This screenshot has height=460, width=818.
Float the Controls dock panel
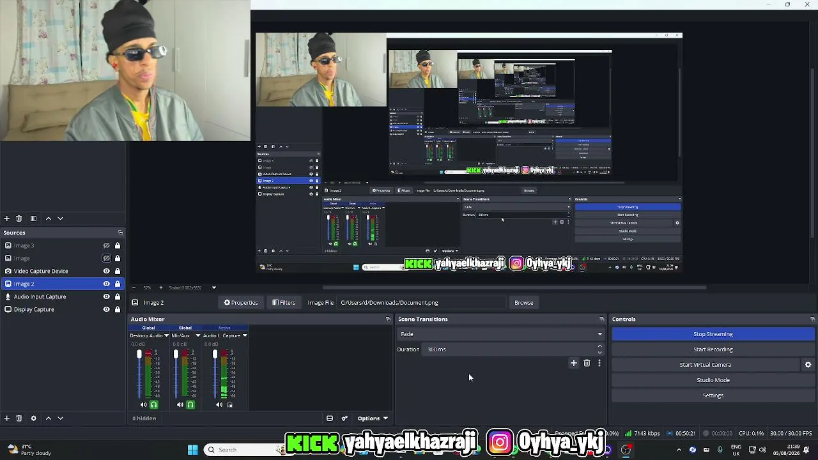coord(812,319)
